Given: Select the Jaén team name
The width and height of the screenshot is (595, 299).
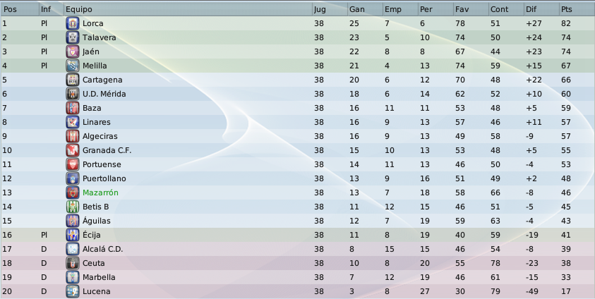Looking at the screenshot, I should [x=91, y=51].
